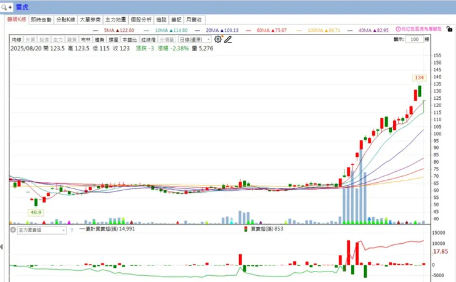Screen dimensions: 456x282
Task: Click the 60MA legend entry
Action: tap(266, 30)
